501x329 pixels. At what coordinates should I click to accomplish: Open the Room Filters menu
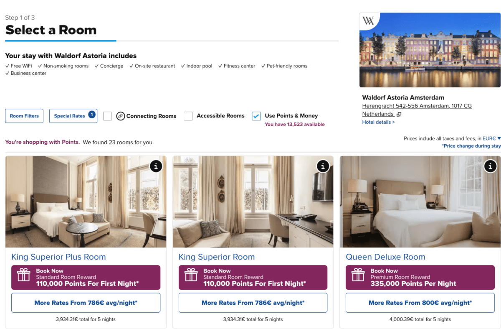tap(24, 116)
